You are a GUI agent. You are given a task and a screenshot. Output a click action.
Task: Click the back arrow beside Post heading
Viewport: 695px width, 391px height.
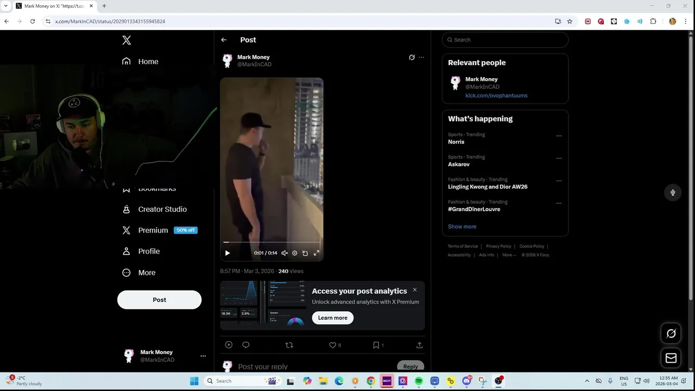point(224,40)
